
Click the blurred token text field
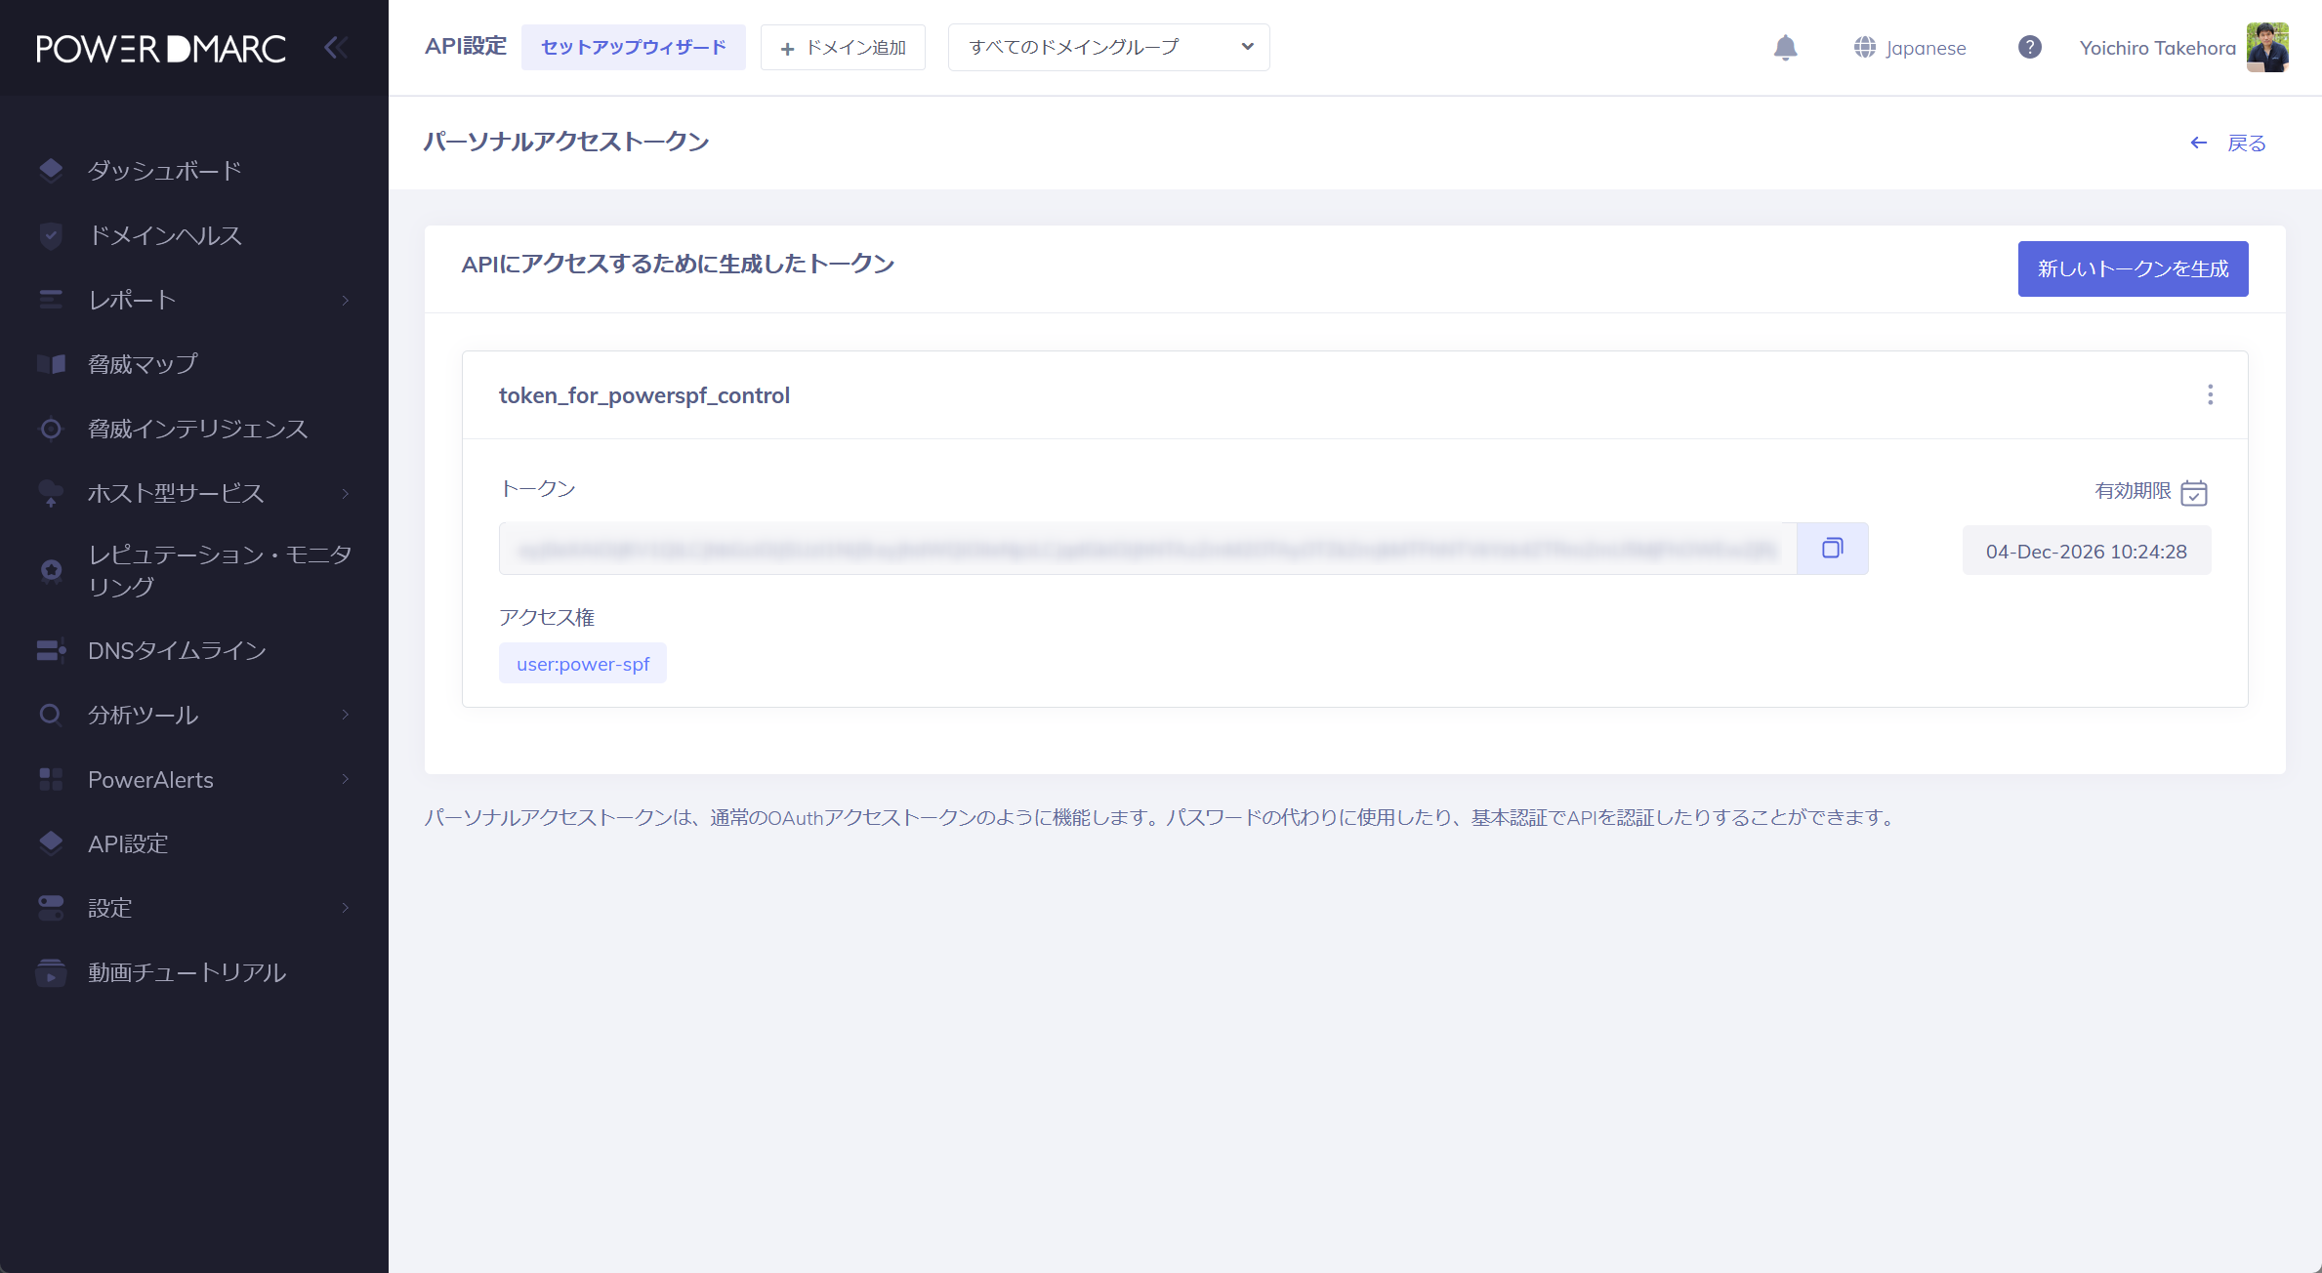click(x=1146, y=550)
